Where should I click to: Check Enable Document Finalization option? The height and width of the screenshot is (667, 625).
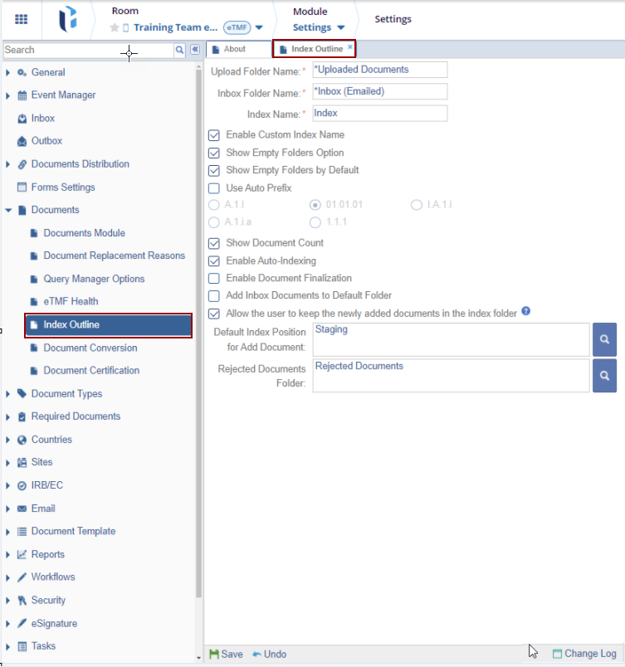coord(214,278)
